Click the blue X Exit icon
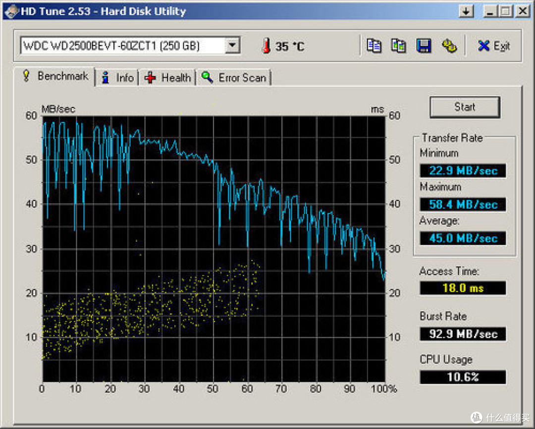Viewport: 535px width, 429px height. (483, 46)
